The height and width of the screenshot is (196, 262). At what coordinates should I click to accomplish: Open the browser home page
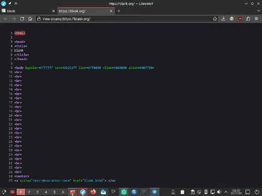coord(30,19)
